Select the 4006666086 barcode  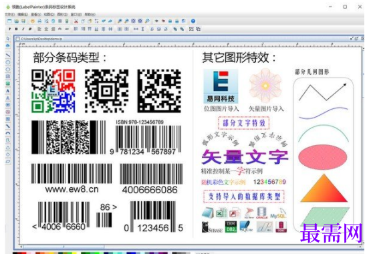click(x=151, y=179)
